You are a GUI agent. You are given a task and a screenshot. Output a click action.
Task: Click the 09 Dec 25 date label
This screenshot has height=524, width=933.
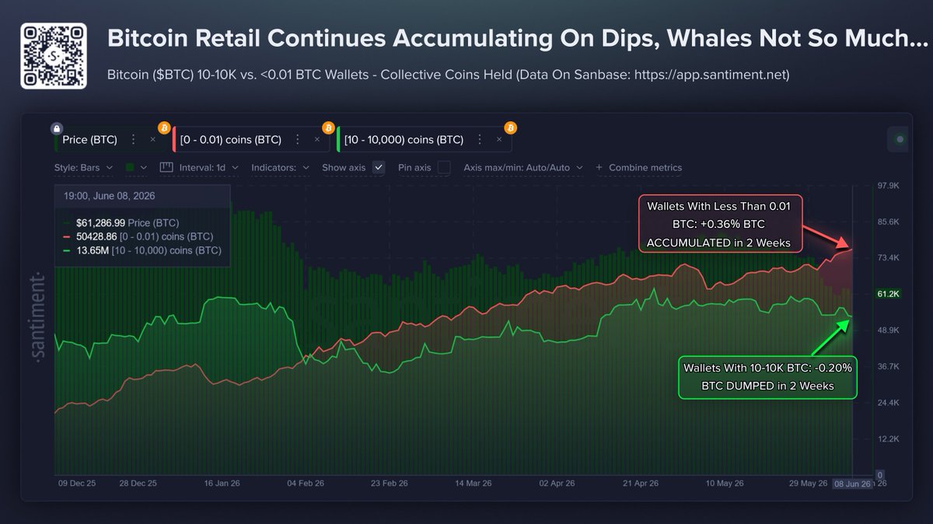pos(77,484)
